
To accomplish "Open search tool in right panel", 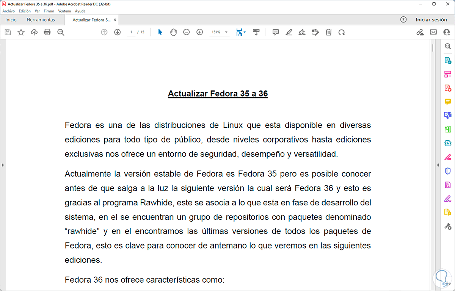I will click(x=448, y=46).
